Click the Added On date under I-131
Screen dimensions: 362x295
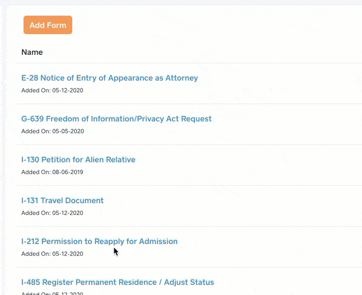[52, 213]
